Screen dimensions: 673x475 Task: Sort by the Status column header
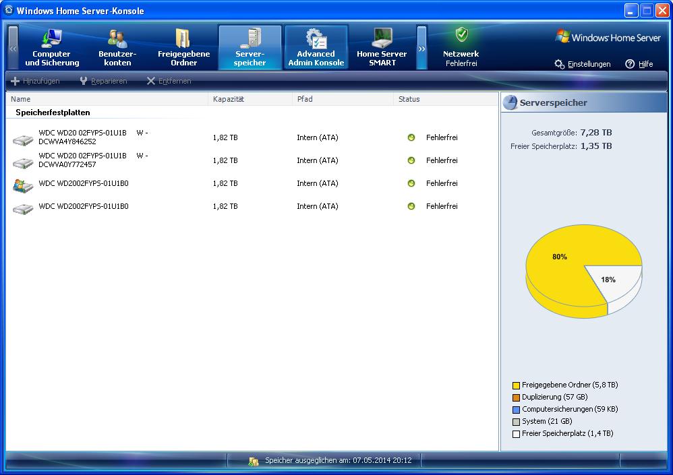tap(446, 99)
